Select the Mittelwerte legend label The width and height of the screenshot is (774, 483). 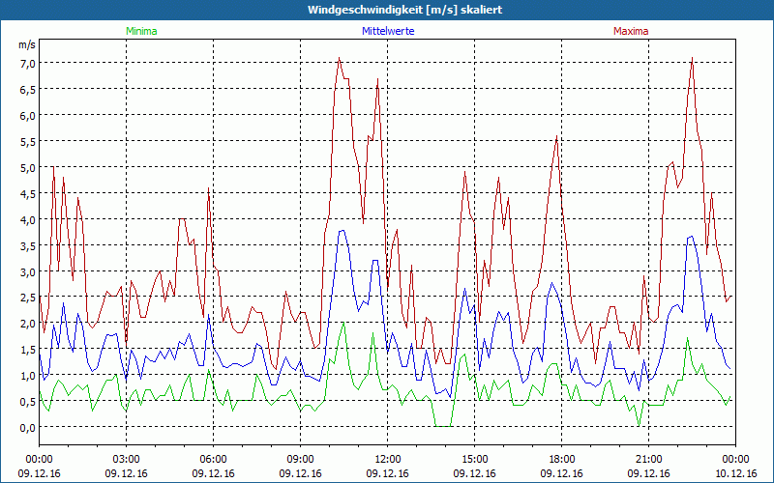(387, 31)
